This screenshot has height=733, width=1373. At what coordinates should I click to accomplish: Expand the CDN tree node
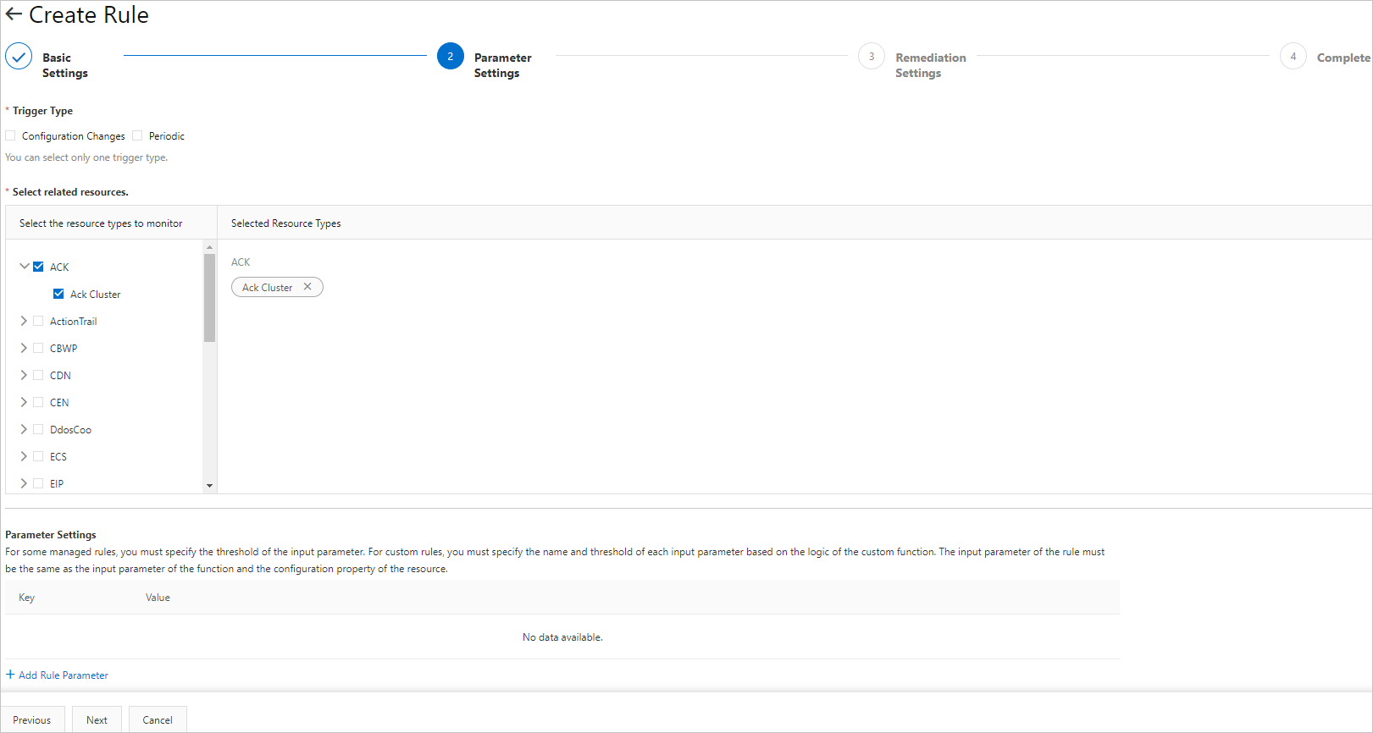click(x=24, y=375)
